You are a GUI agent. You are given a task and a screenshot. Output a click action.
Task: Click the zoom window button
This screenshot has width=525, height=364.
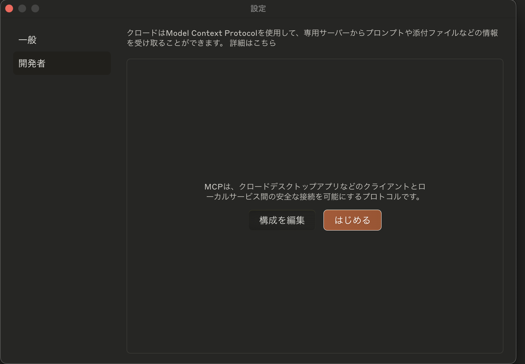click(x=35, y=8)
